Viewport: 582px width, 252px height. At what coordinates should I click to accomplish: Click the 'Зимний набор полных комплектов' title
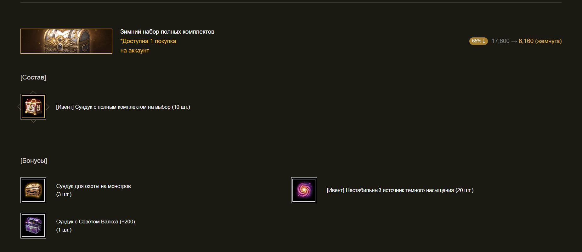pos(167,32)
